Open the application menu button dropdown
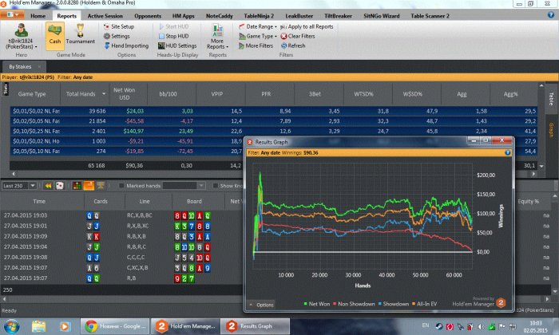Image resolution: width=559 pixels, height=335 pixels. click(13, 15)
